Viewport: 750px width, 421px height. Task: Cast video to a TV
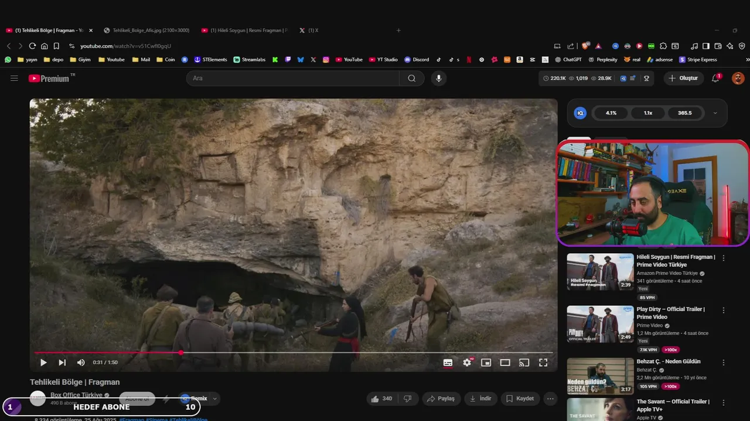[524, 363]
